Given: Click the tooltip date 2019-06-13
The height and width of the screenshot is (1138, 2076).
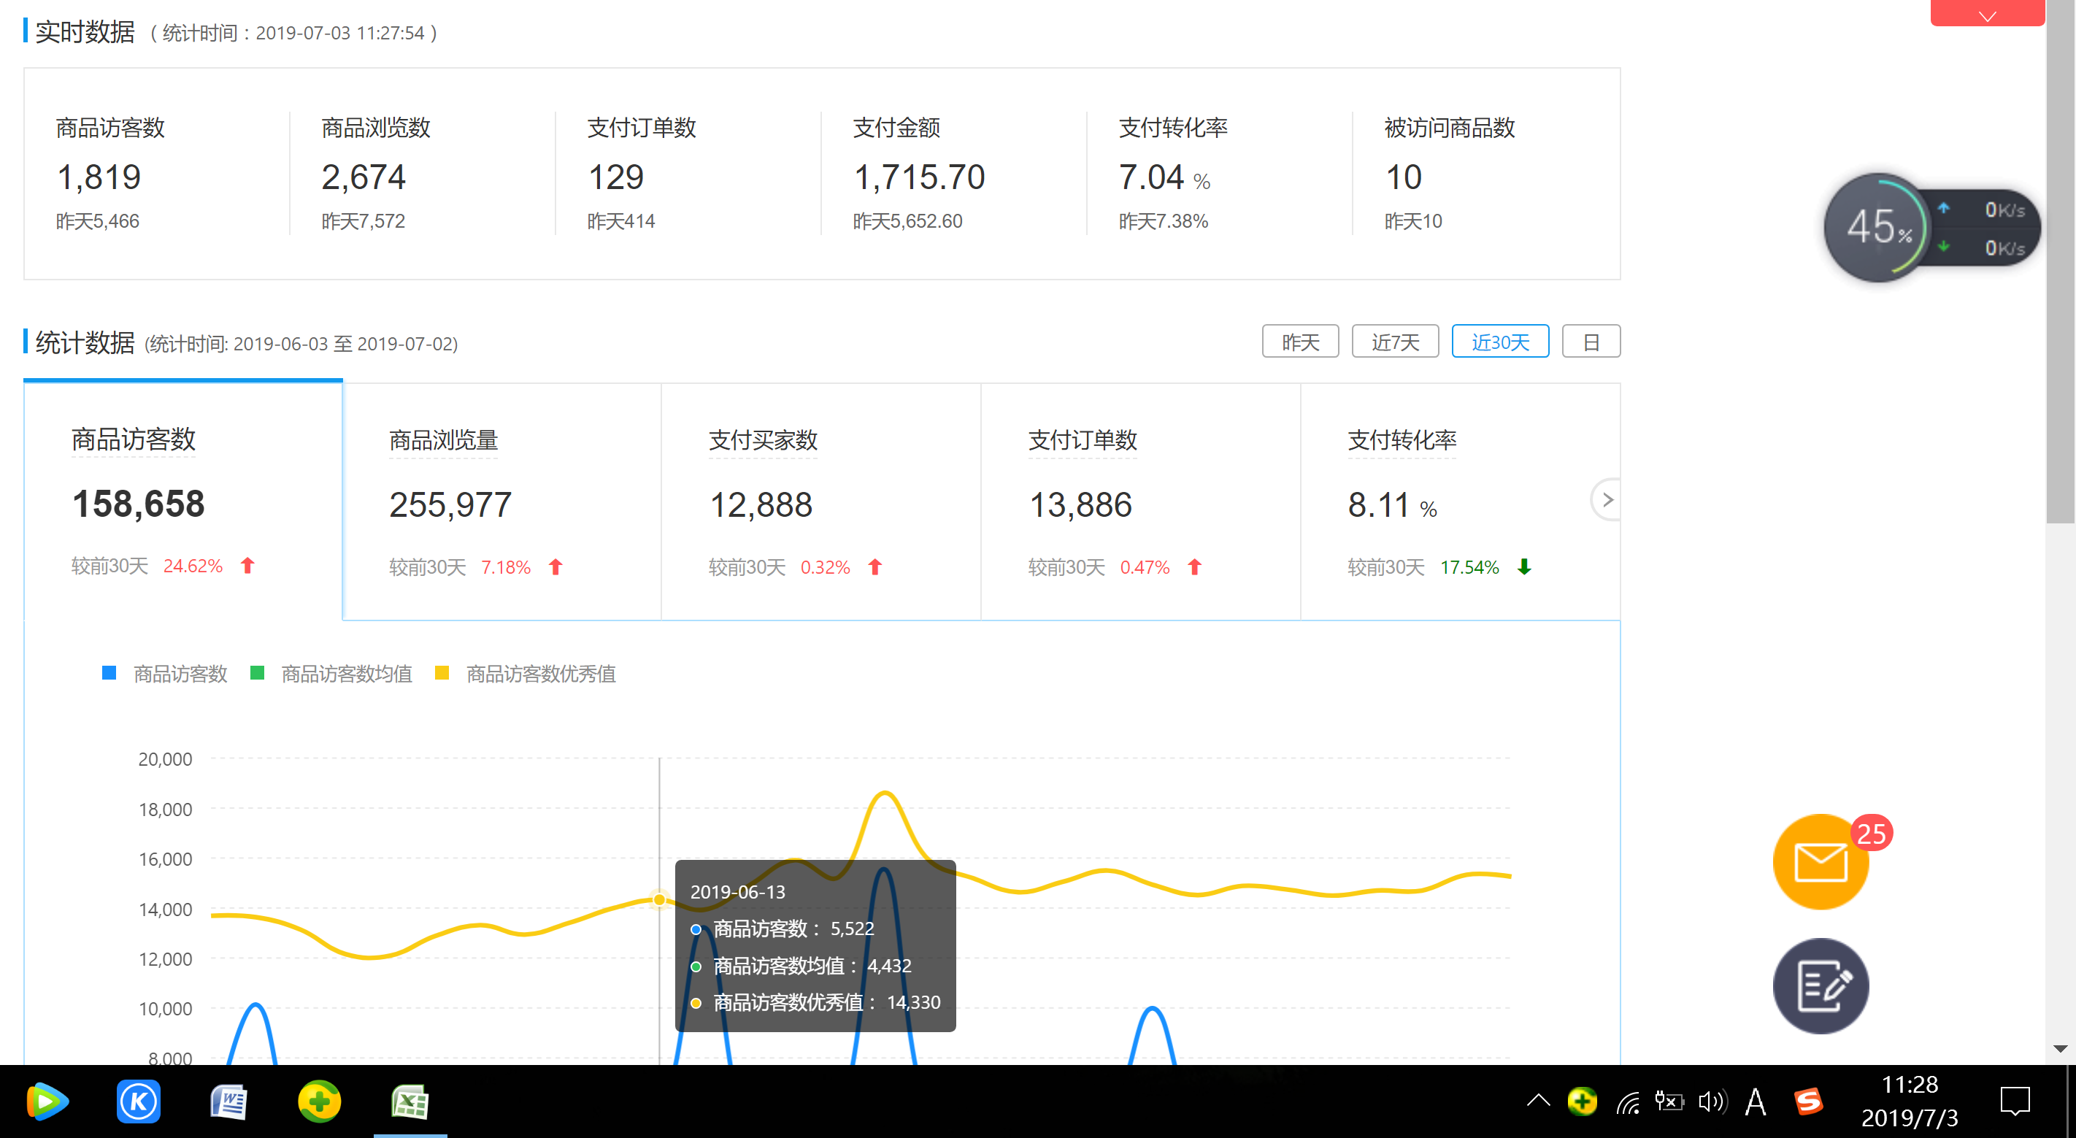Looking at the screenshot, I should coord(737,891).
